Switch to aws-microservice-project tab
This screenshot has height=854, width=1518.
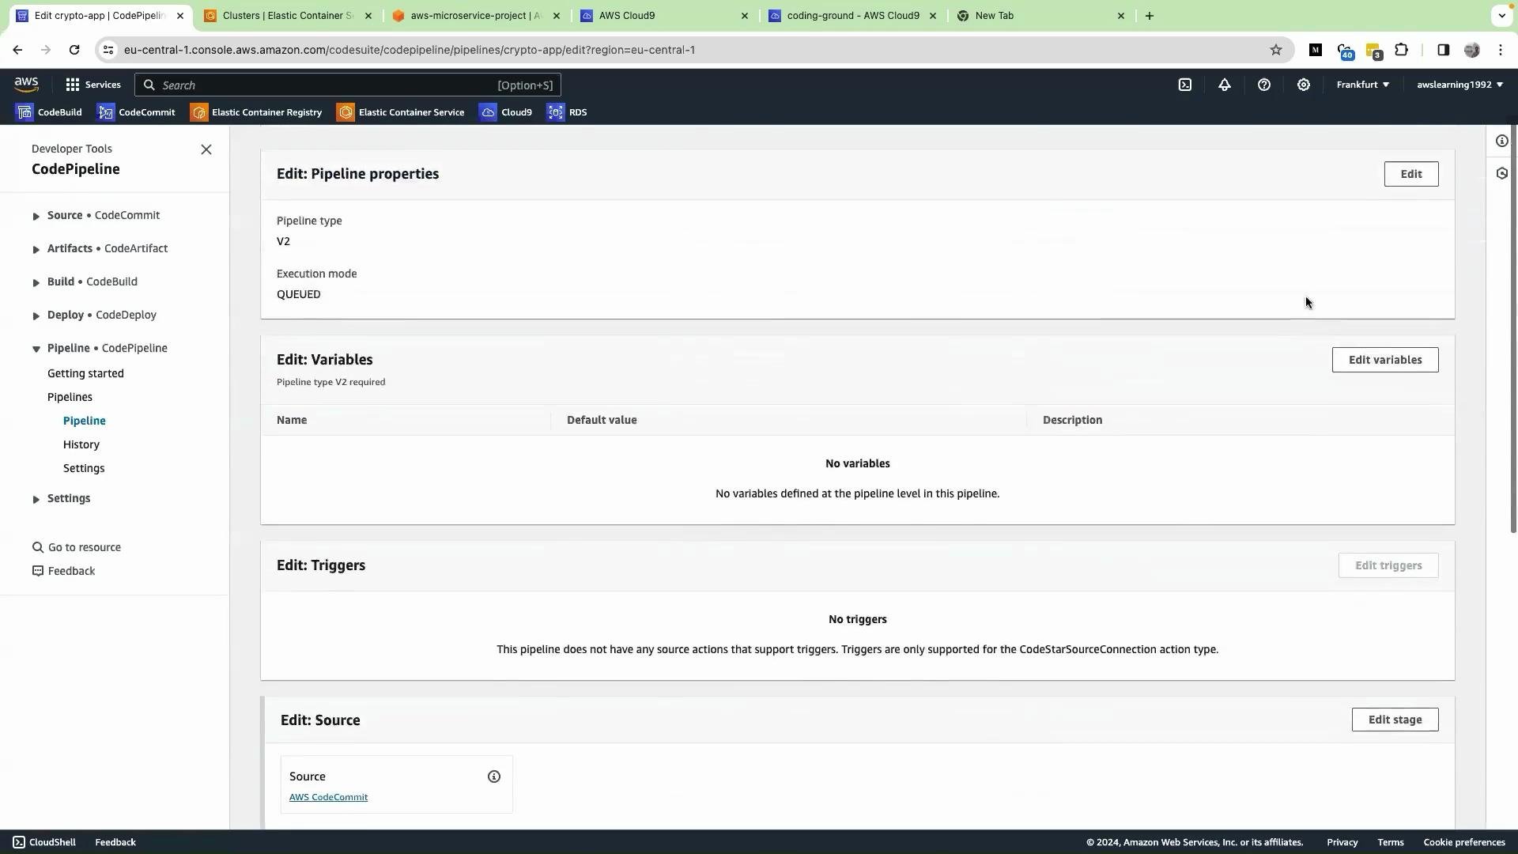[475, 16]
